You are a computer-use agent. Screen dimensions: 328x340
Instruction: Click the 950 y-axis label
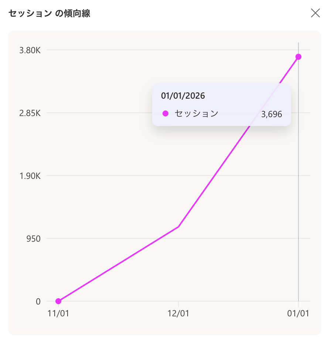coord(33,238)
